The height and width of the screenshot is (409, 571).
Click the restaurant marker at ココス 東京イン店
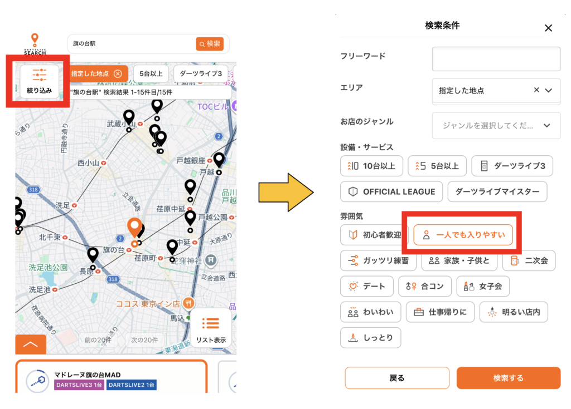click(x=188, y=303)
